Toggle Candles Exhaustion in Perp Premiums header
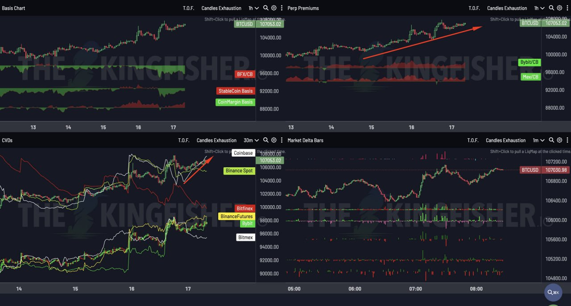571x306 pixels. (x=507, y=8)
